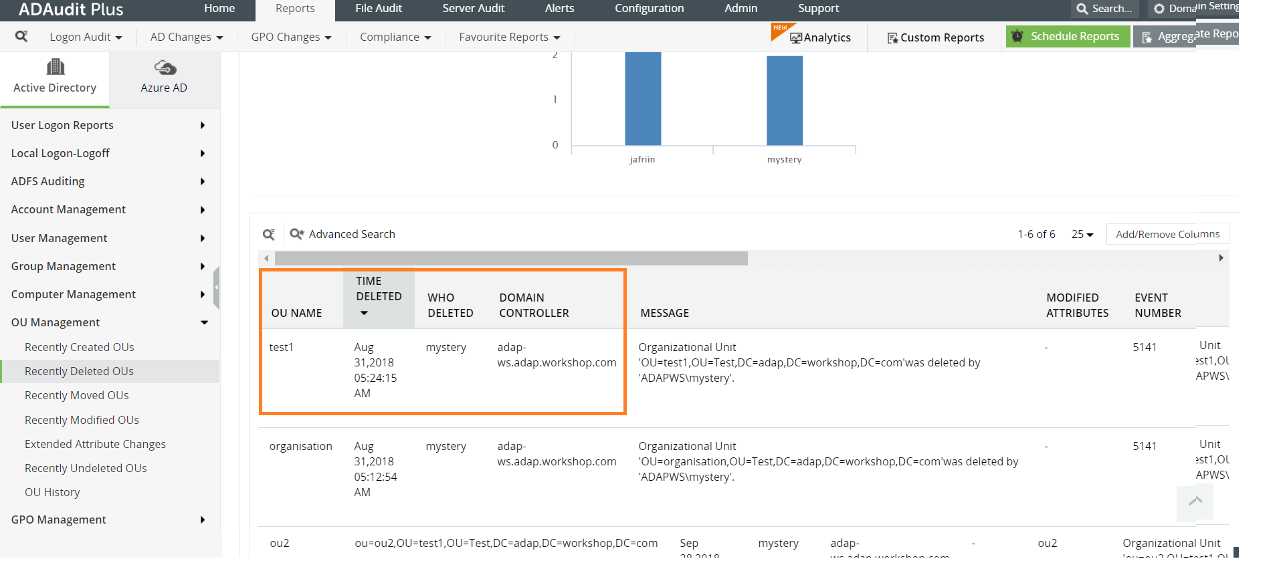Change rows per page from 25
Viewport: 1283px width, 567px height.
1082,234
